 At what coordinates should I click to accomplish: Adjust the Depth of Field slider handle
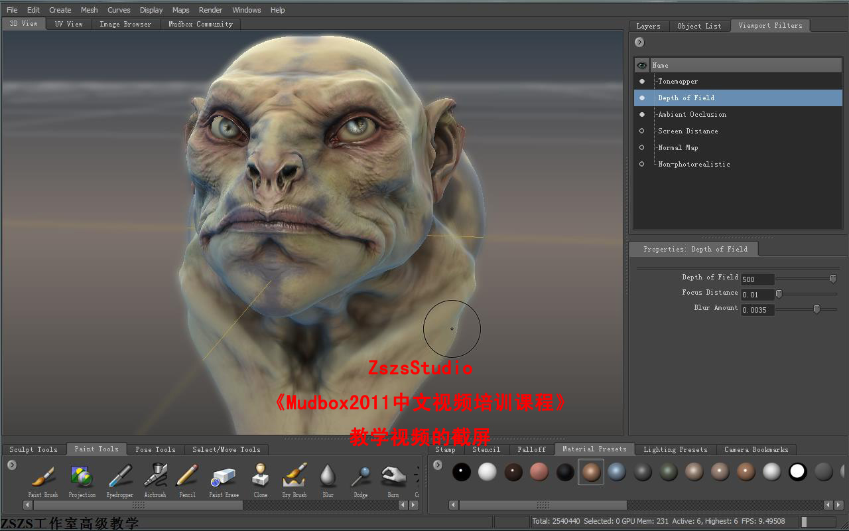tap(833, 279)
